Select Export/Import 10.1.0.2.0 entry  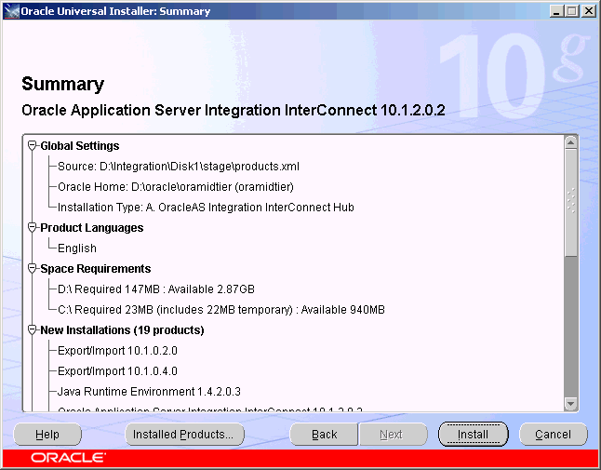click(x=117, y=351)
